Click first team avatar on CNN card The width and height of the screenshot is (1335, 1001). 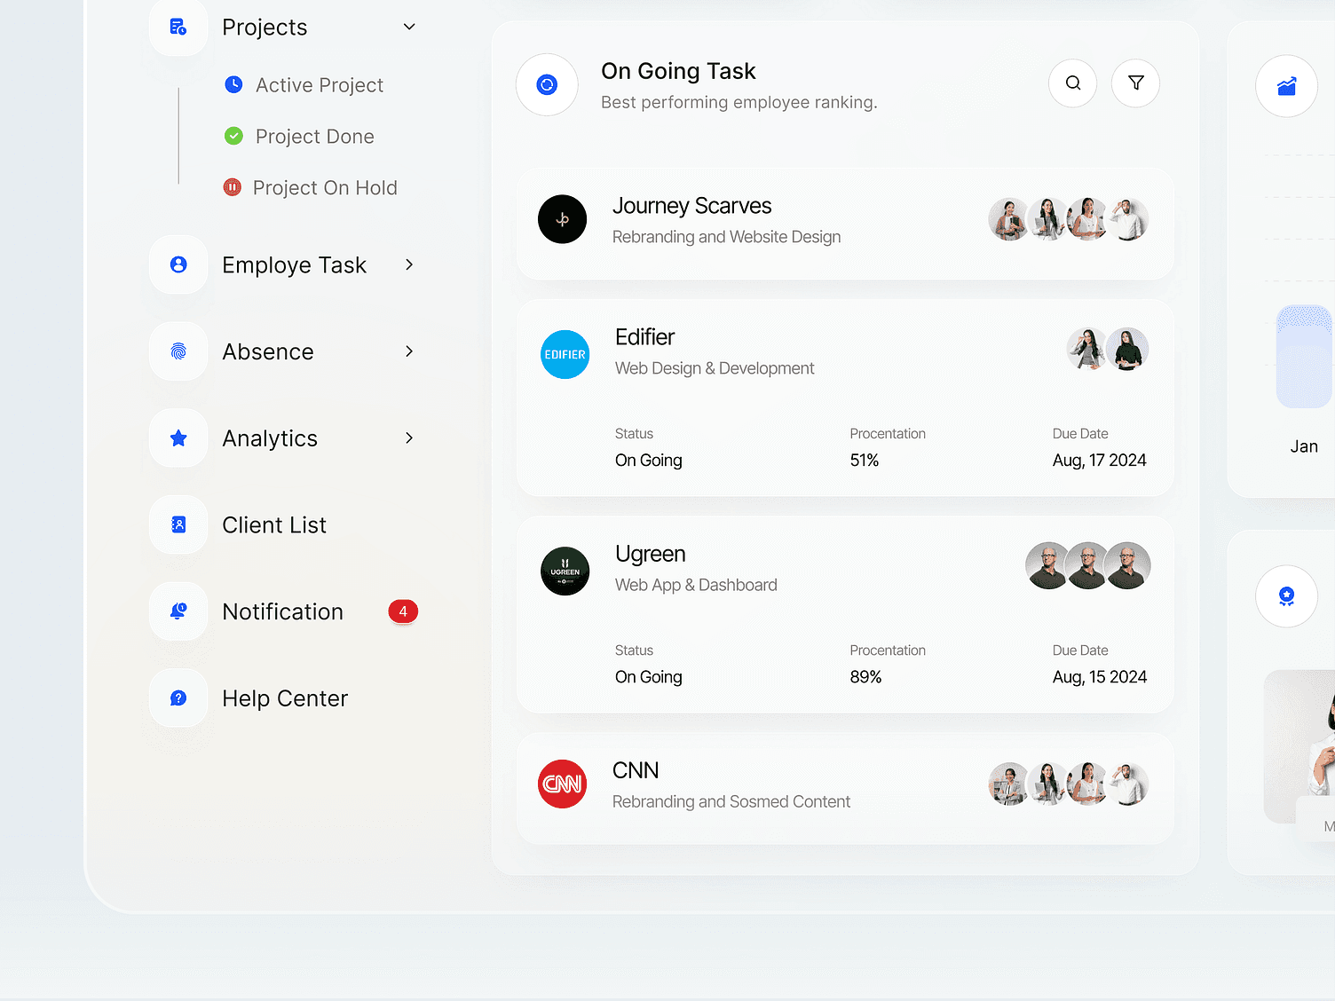(x=1009, y=784)
